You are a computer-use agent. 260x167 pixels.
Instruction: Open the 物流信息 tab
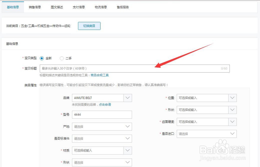pos(101,7)
